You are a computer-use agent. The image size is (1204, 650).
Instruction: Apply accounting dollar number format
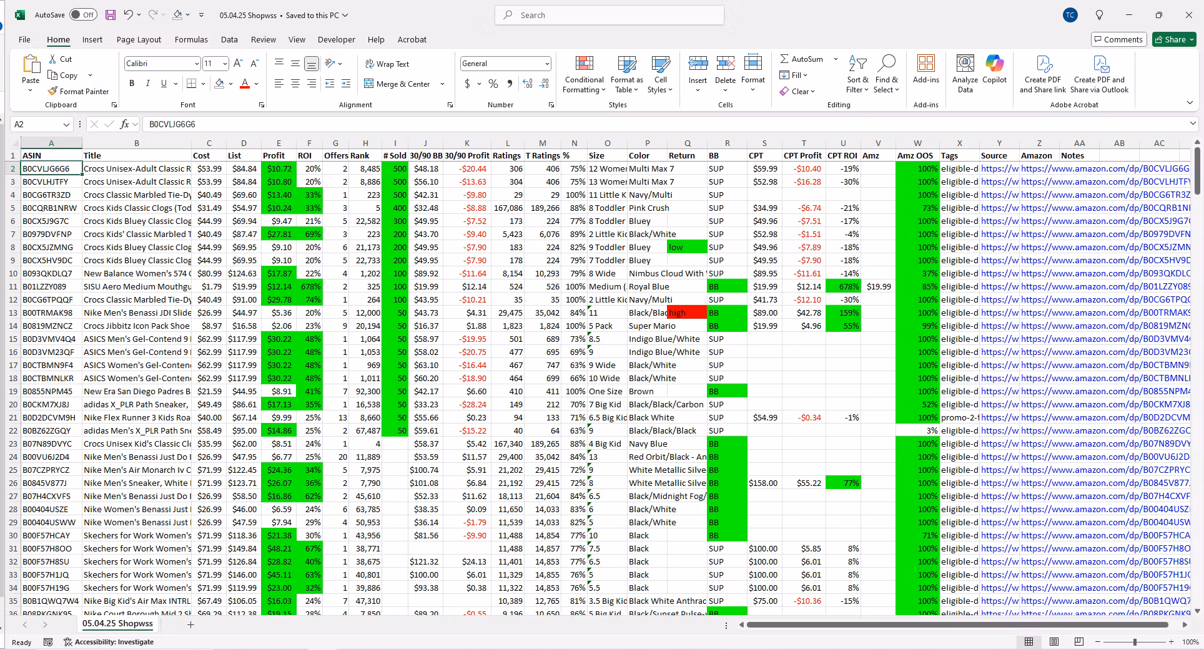click(x=468, y=84)
